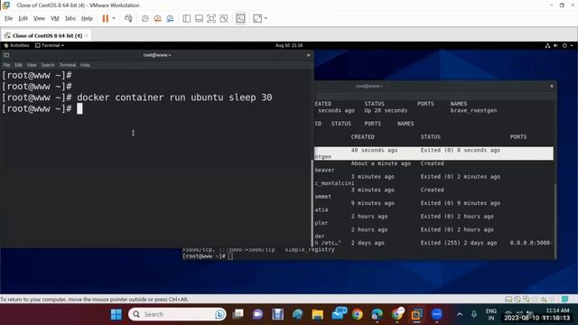Switch to Unity mode
This screenshot has height=325, width=578.
(224, 18)
